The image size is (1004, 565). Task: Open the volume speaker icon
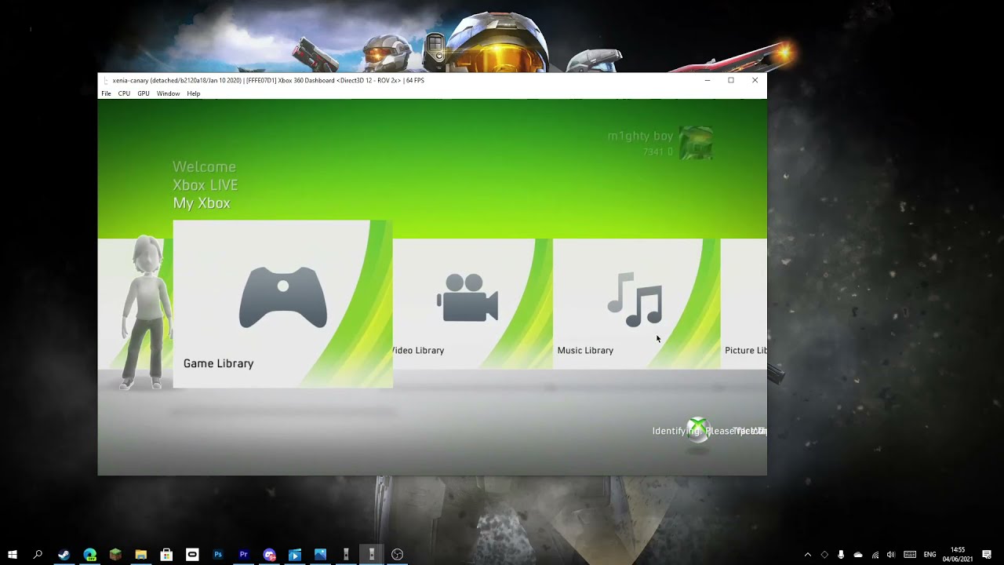pyautogui.click(x=891, y=555)
